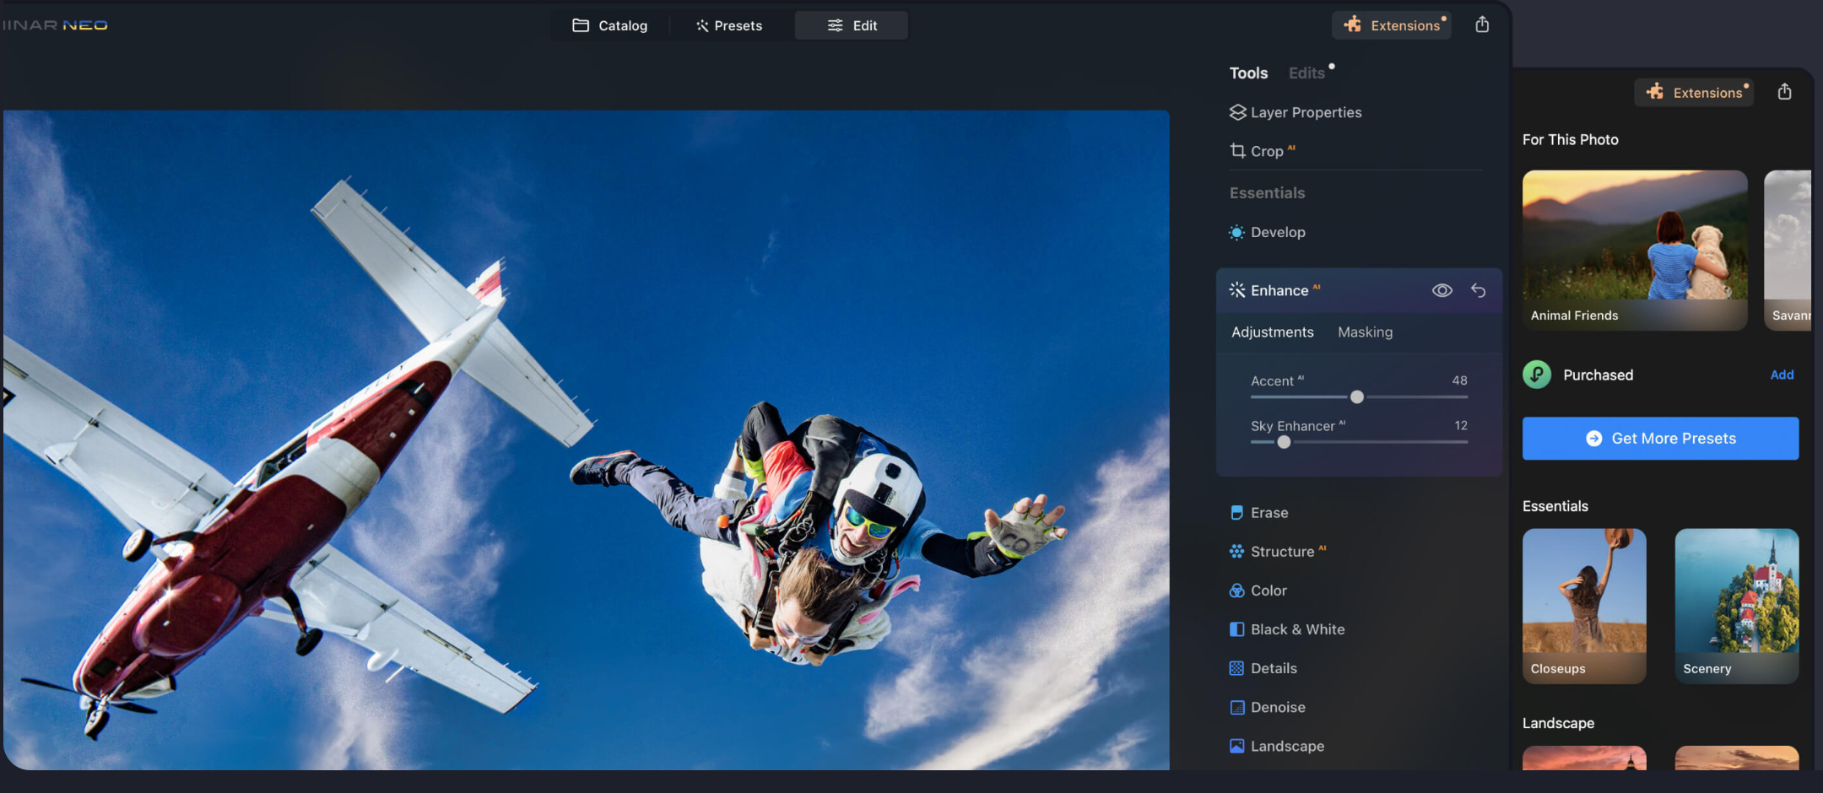The width and height of the screenshot is (1823, 793).
Task: Click Extensions button in main window
Action: [1392, 25]
